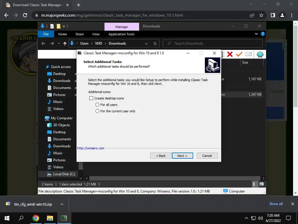
Task: Switch to the Home ribbon tab
Action: pyautogui.click(x=63, y=34)
